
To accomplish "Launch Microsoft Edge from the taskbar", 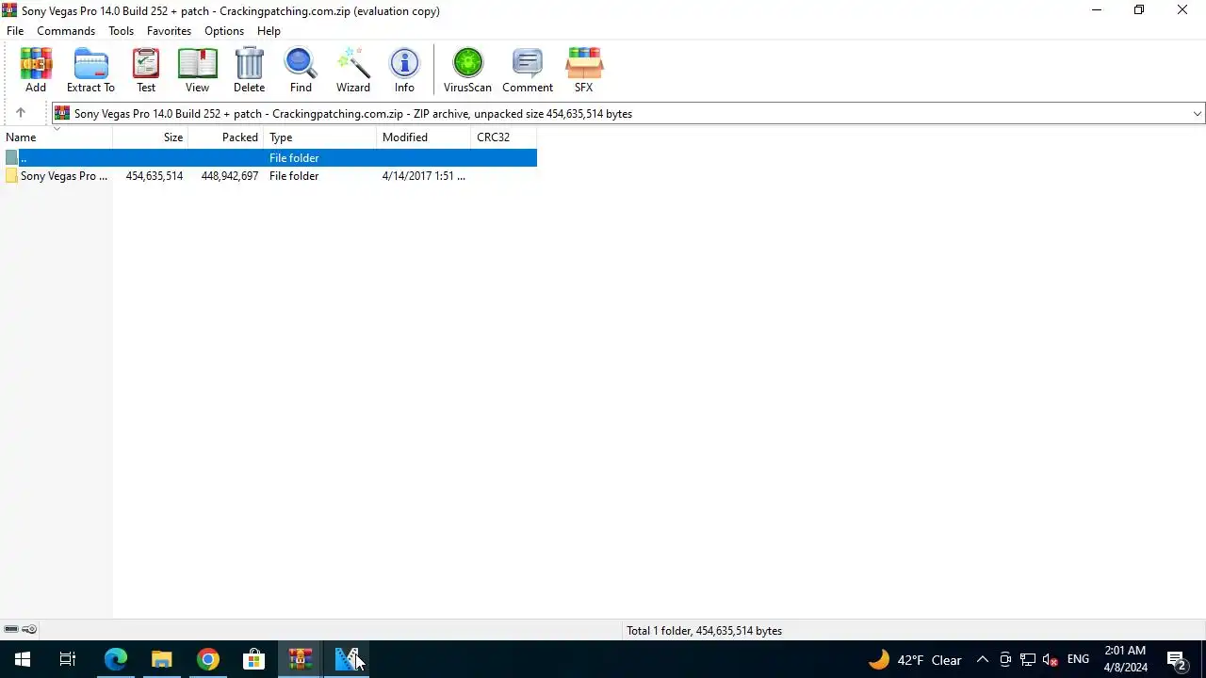I will pyautogui.click(x=115, y=659).
